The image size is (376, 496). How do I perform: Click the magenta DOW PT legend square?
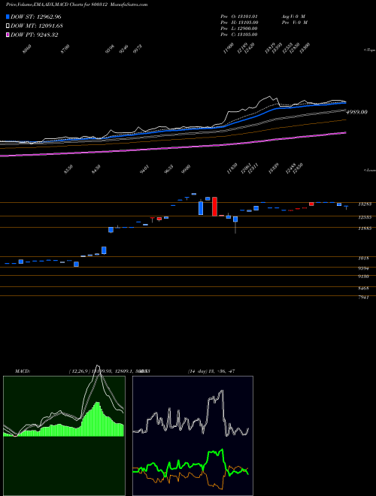(8, 35)
